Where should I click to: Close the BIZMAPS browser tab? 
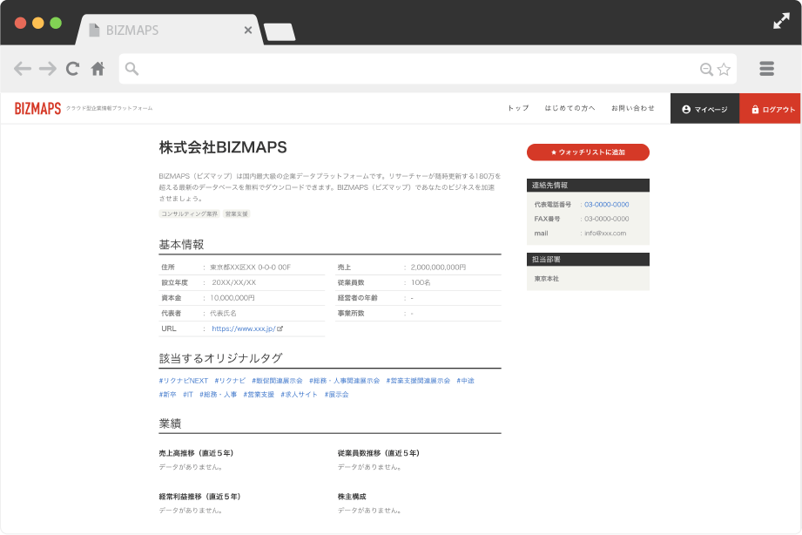[x=248, y=30]
